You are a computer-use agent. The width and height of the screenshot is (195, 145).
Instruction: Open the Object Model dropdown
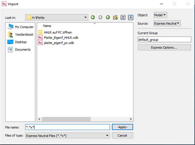pos(160,15)
